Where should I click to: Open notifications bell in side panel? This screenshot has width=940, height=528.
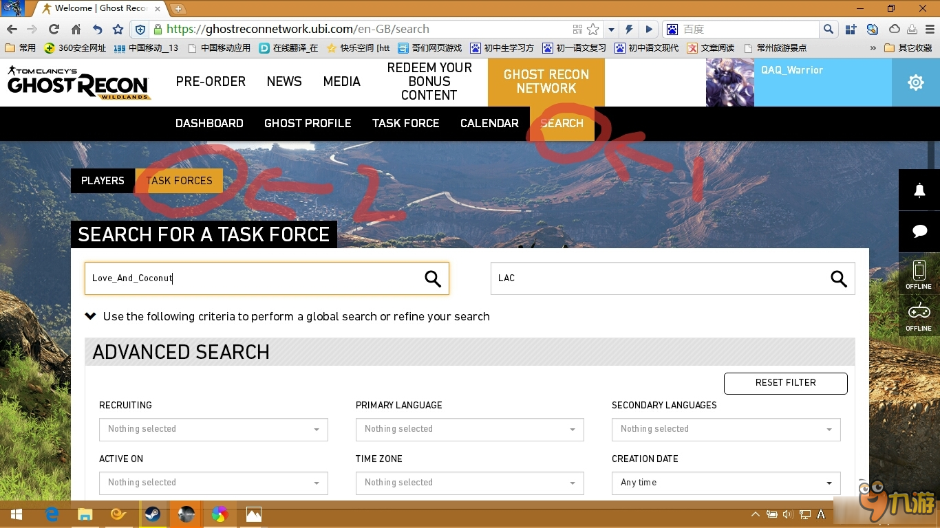pyautogui.click(x=919, y=190)
